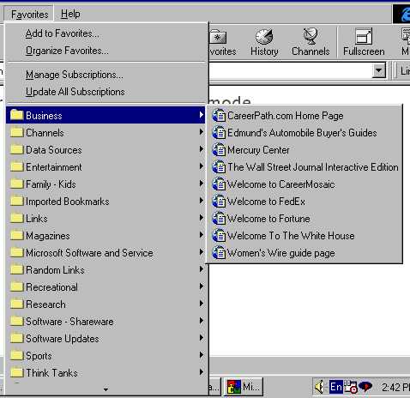Switch to Fullscreen view

pos(364,42)
